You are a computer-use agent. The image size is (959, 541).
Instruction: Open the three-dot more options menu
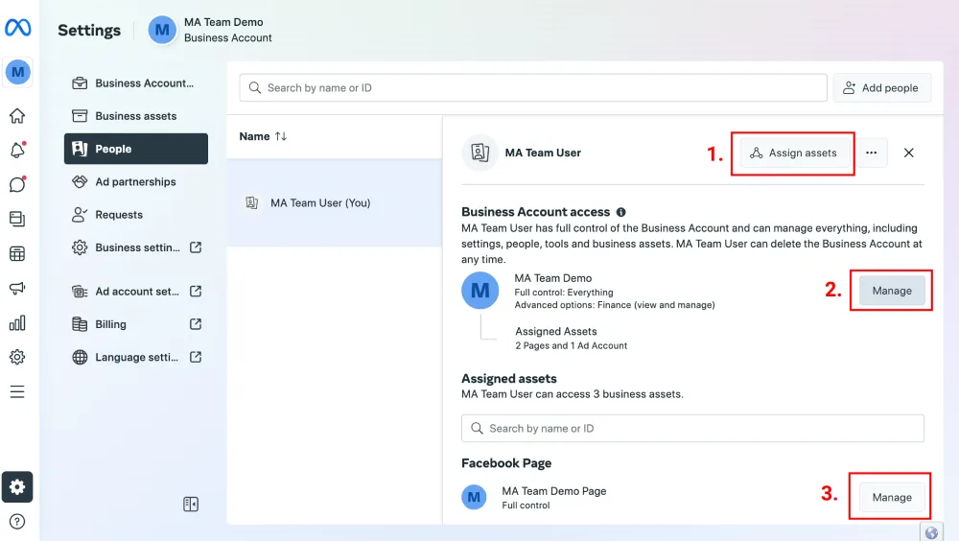pyautogui.click(x=871, y=153)
